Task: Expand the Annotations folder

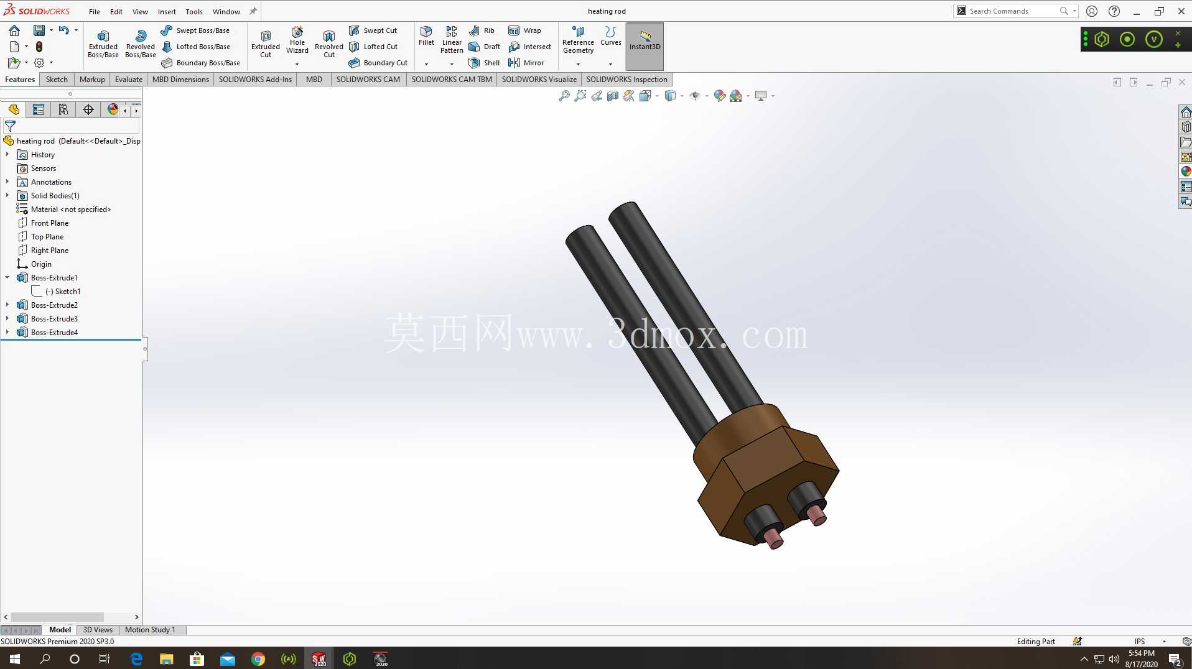Action: (x=7, y=182)
